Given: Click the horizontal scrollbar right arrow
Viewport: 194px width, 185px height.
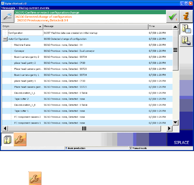Looking at the screenshot, I should coord(169,128).
